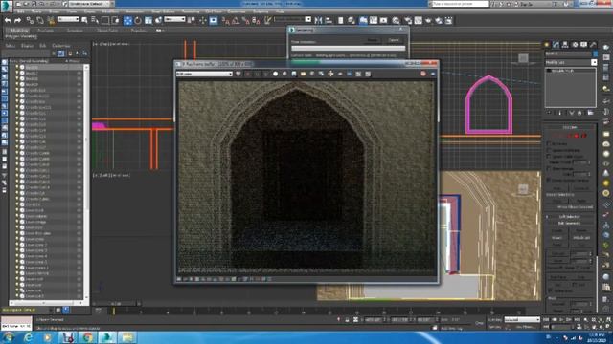The image size is (613, 344).
Task: Click the search keyword field
Action: 460,4
